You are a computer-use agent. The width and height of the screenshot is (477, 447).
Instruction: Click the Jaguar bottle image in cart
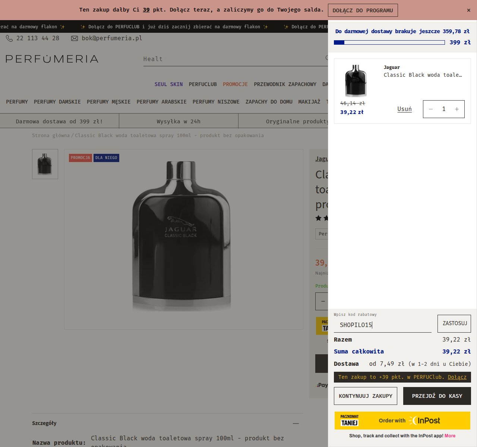(x=356, y=81)
